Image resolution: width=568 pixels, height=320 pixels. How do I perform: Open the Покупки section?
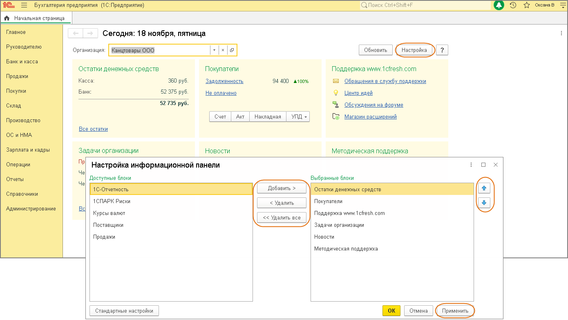click(x=16, y=91)
